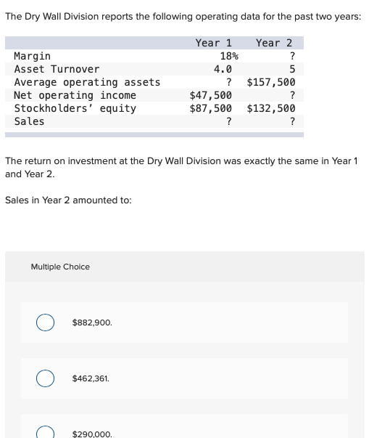
Task: Click the Year 2 column header
Action: [x=274, y=43]
